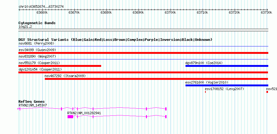This screenshot has height=134, width=277.
Task: Click the 63690k ruler tick label
Action: point(138,12)
